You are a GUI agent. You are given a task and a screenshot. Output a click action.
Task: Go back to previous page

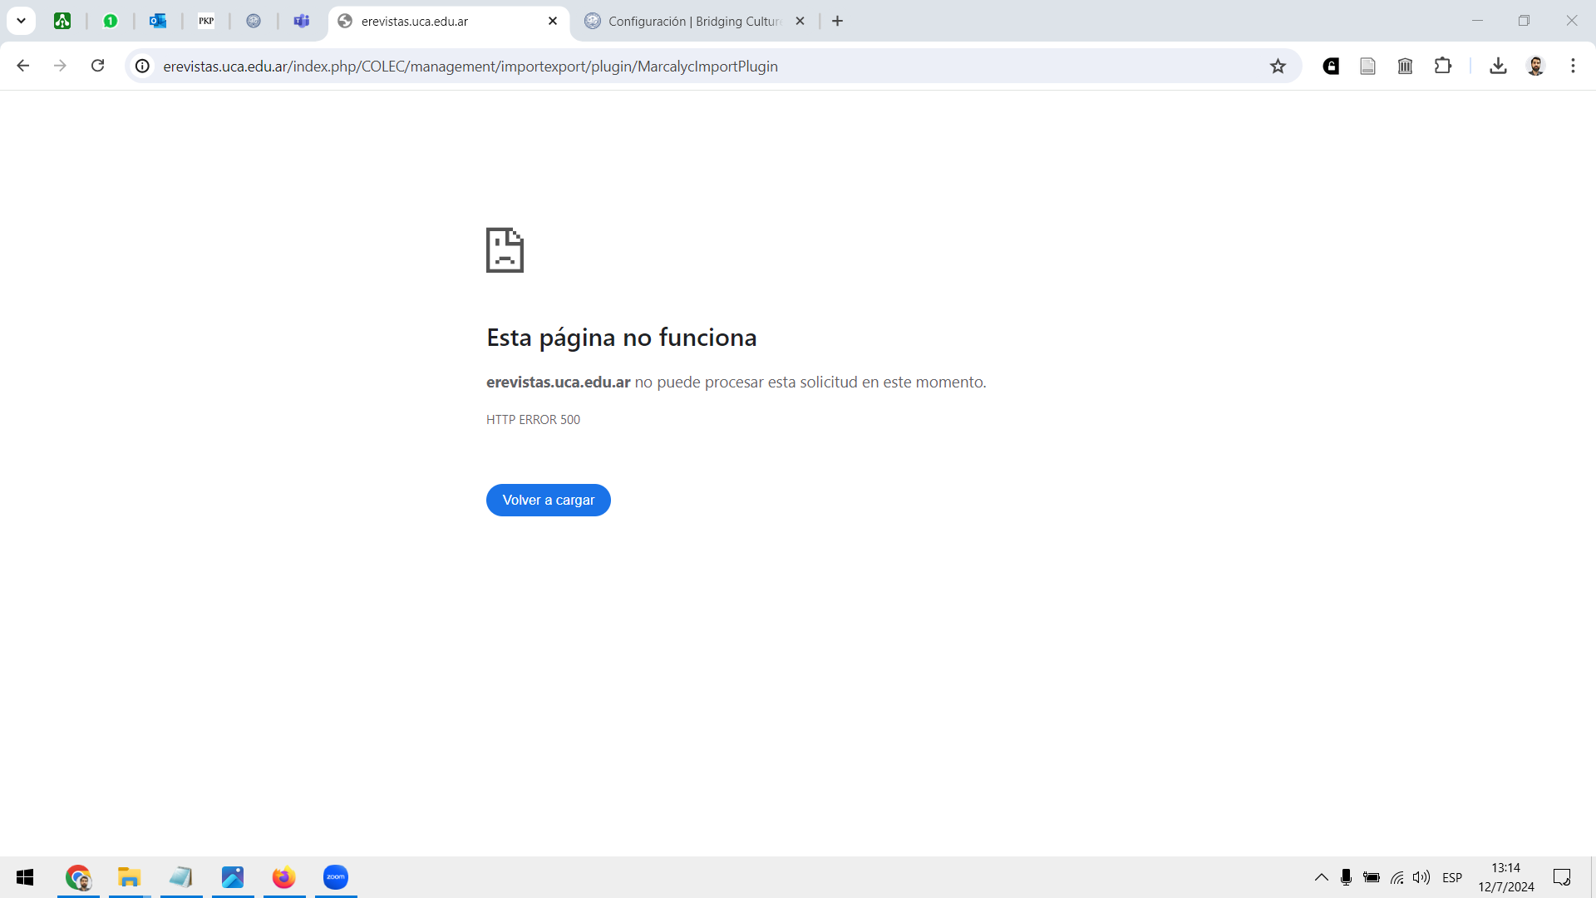23,66
